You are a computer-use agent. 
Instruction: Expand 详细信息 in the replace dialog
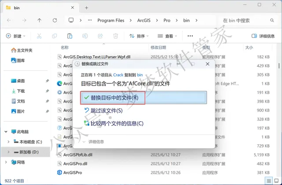click(93, 142)
